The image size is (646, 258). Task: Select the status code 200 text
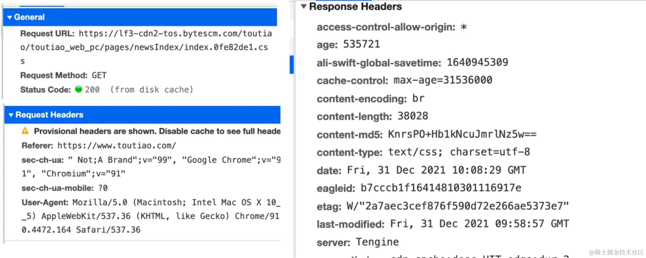coord(92,90)
